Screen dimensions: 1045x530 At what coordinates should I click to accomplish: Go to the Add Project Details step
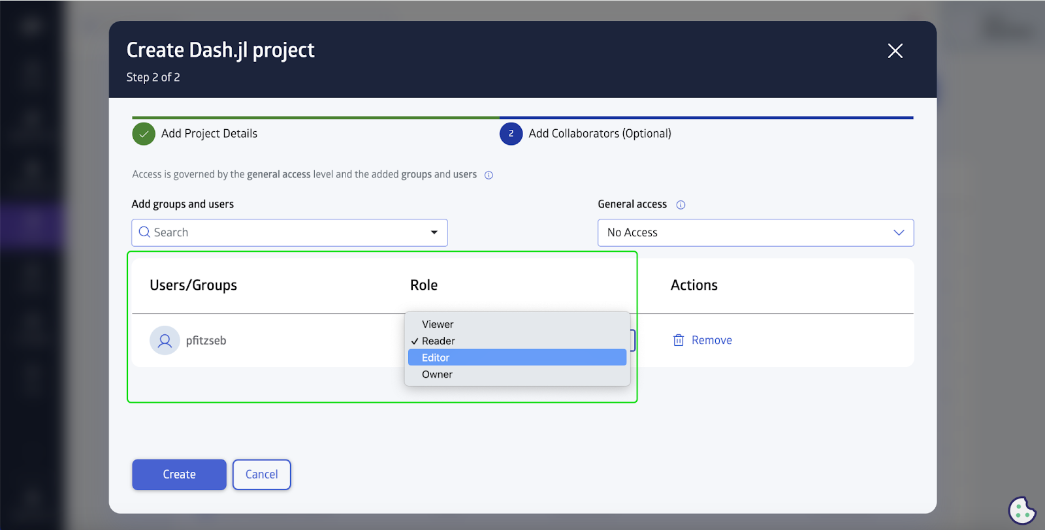coord(209,134)
